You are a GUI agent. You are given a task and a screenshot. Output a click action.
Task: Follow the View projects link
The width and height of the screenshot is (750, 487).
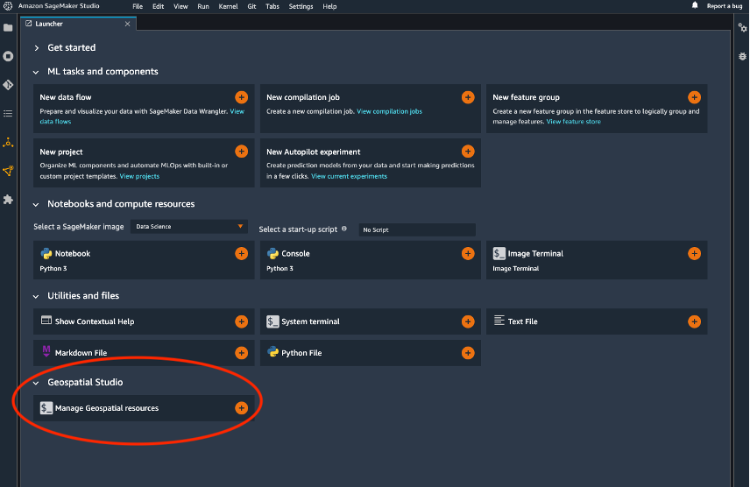tap(139, 176)
